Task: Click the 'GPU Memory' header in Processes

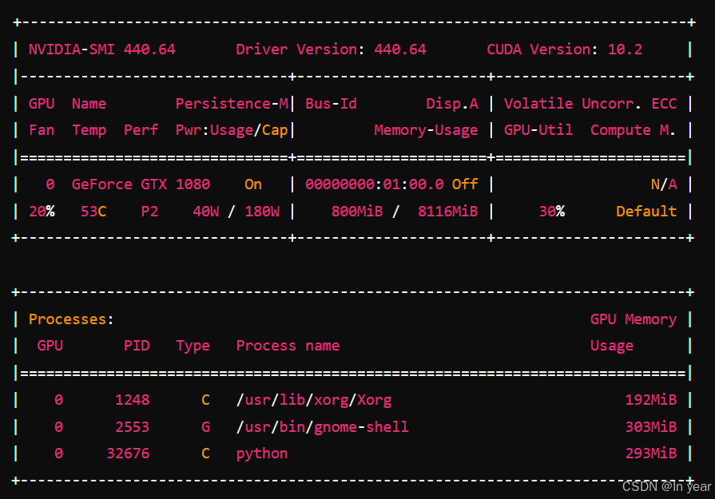Action: click(634, 319)
